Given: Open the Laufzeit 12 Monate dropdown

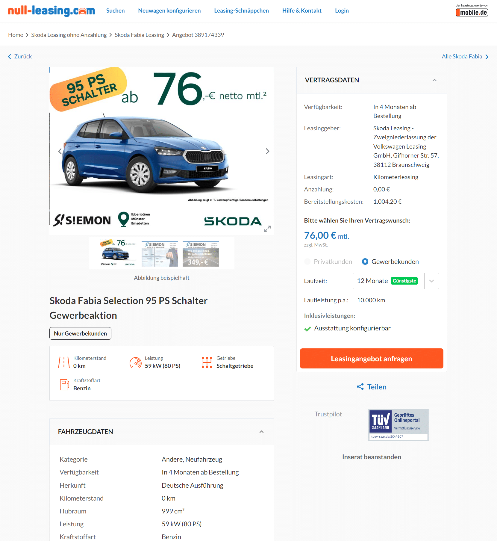Looking at the screenshot, I should 396,281.
